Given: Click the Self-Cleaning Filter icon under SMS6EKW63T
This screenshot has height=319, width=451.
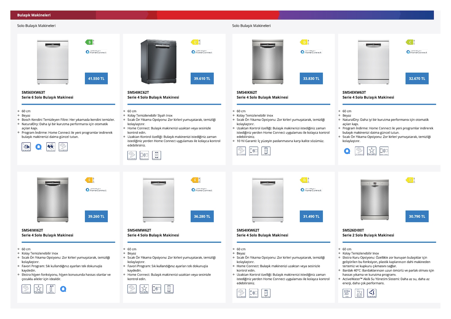Looking at the screenshot, I should pos(26,147).
